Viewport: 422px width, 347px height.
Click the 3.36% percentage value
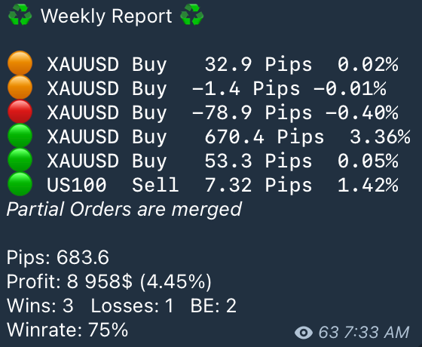(380, 137)
